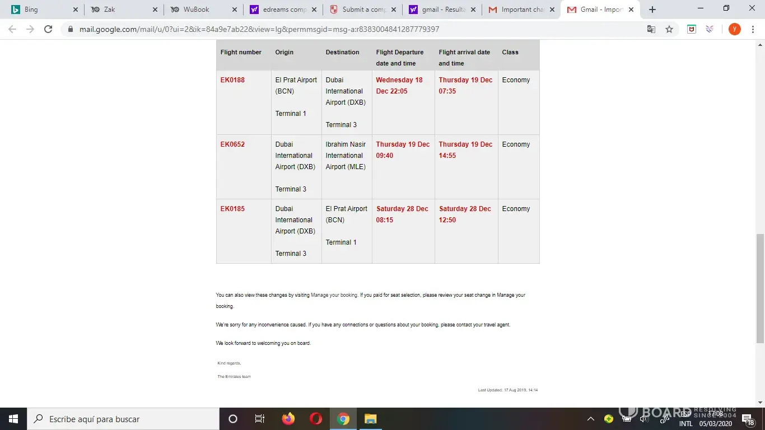
Task: Click the Economy class of flight EK0188
Action: tap(516, 80)
